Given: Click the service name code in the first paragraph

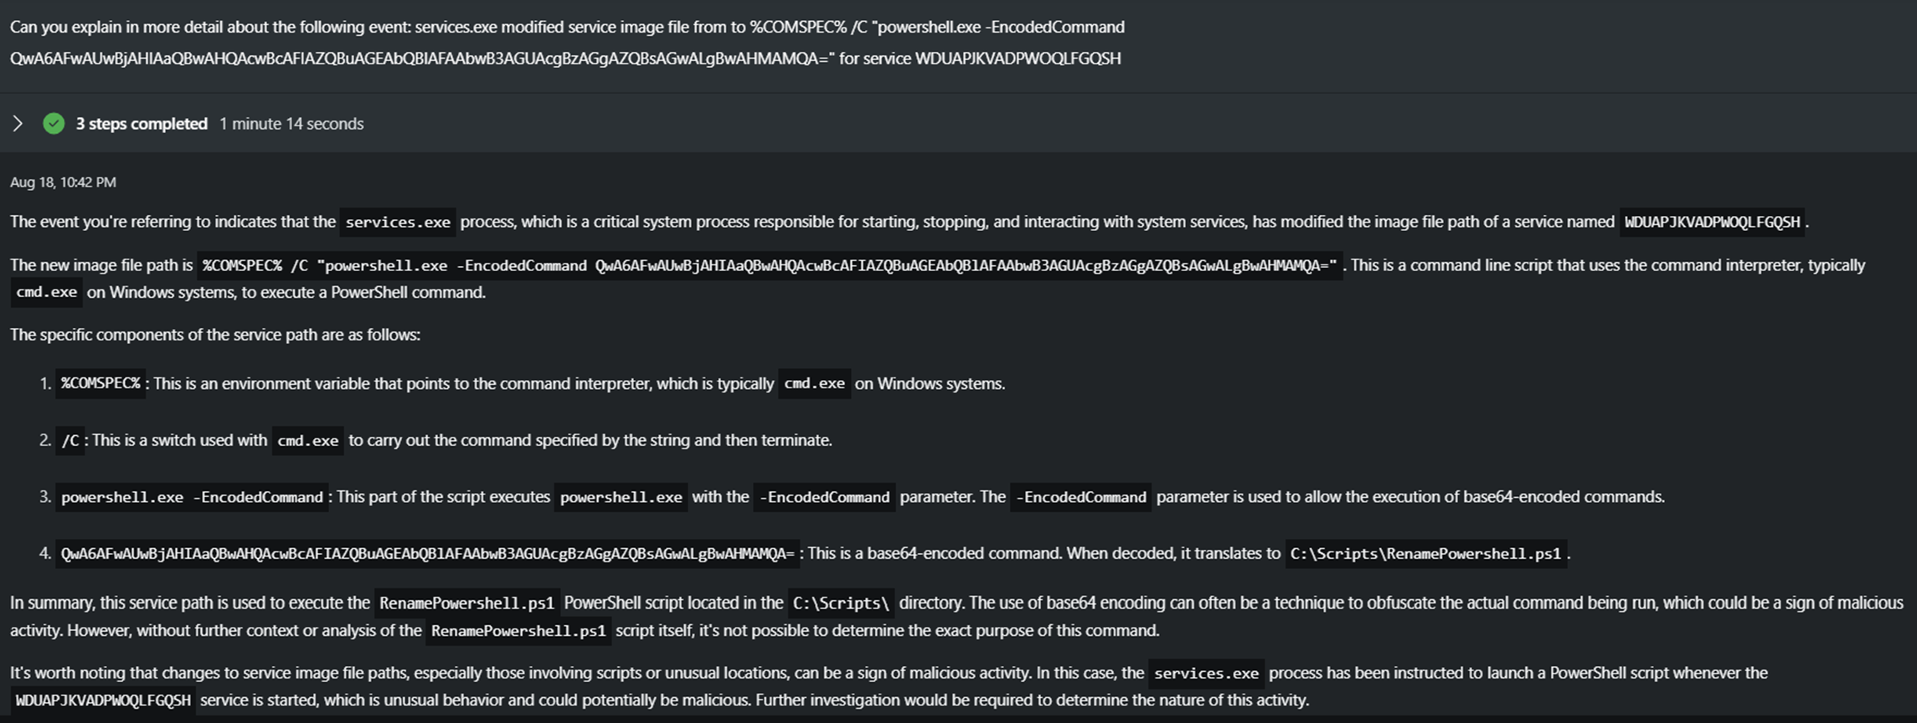Looking at the screenshot, I should pyautogui.click(x=1711, y=223).
